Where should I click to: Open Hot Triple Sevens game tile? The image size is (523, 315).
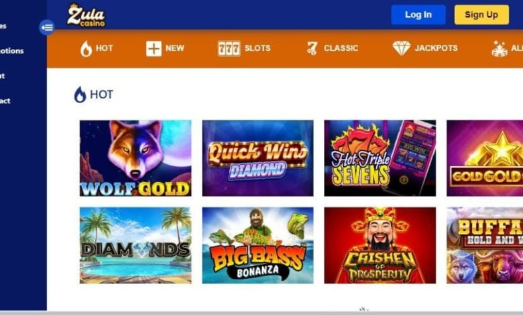(x=380, y=158)
